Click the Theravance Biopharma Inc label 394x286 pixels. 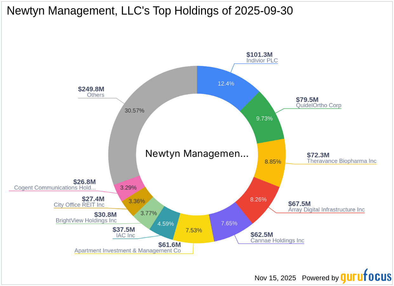[342, 161]
